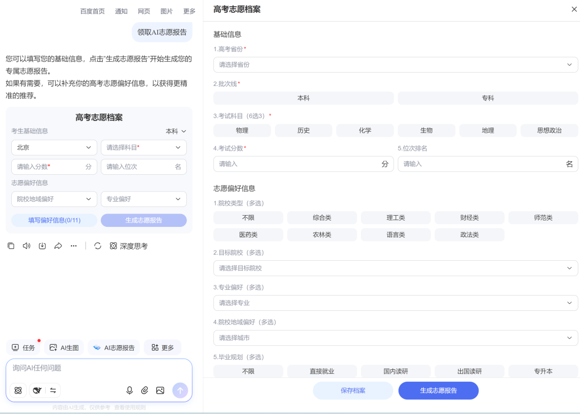580x414 pixels.
Task: Select 本科 batch line option
Action: tap(303, 98)
